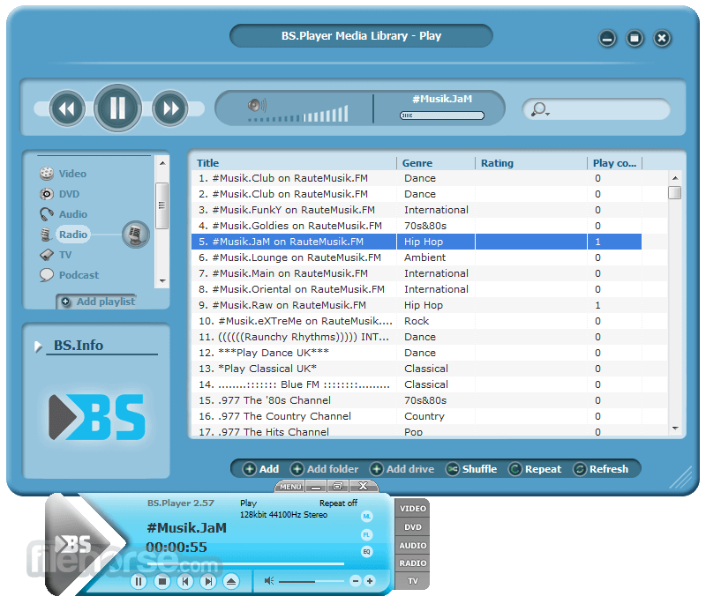
Task: Click sidebar scrollbar up arrow
Action: (x=162, y=163)
